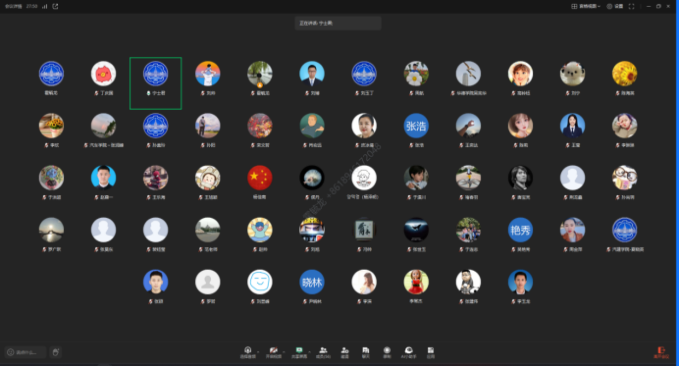Image resolution: width=679 pixels, height=367 pixels.
Task: Click the leave meeting button
Action: (661, 352)
